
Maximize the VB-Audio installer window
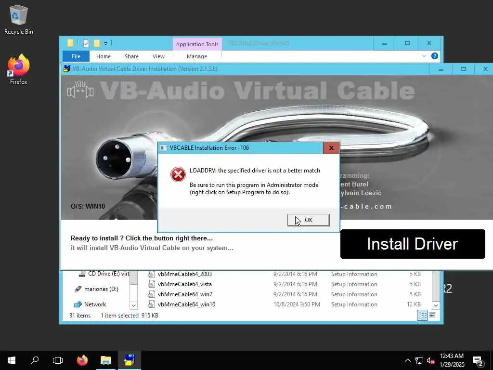click(x=464, y=69)
